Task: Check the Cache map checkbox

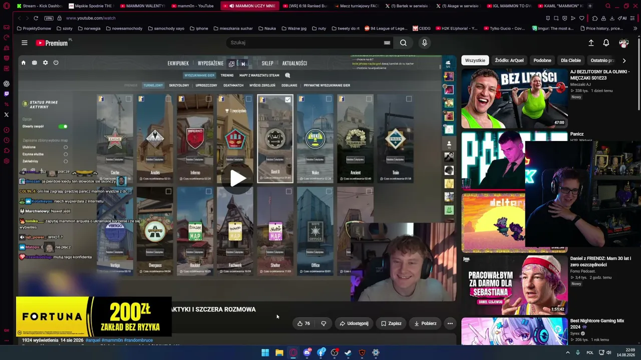Action: (129, 99)
